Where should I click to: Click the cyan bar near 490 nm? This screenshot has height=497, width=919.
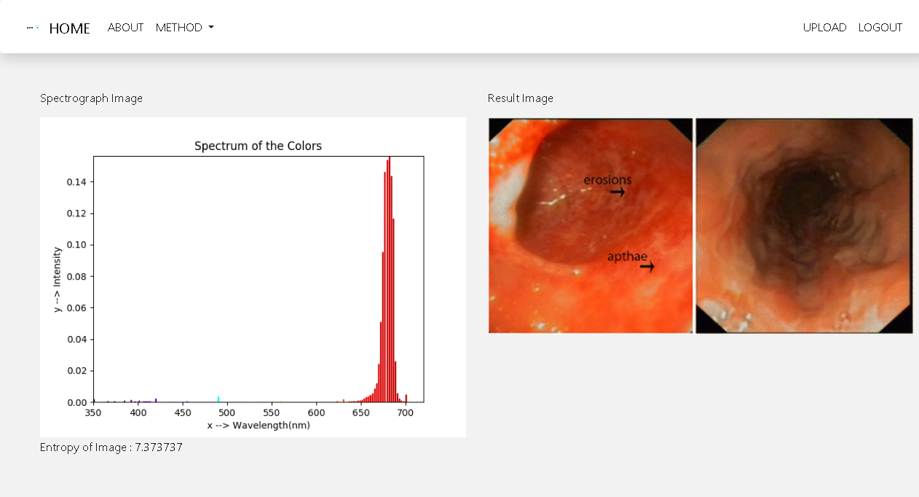[x=218, y=399]
